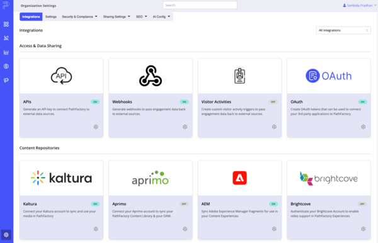378x243 pixels.
Task: Expand the All Integrations filter dropdown
Action: [x=343, y=30]
